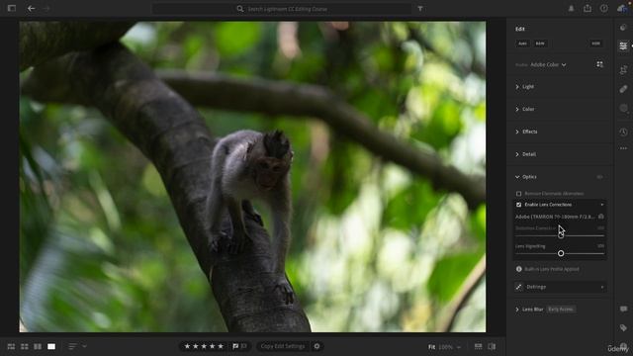Click the lens profile camera icon
Screen dimensions: 633x356
click(601, 217)
